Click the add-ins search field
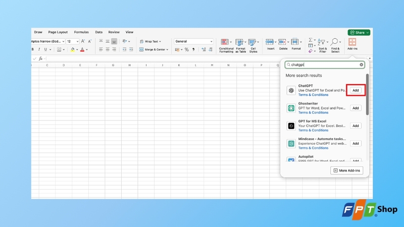 325,65
